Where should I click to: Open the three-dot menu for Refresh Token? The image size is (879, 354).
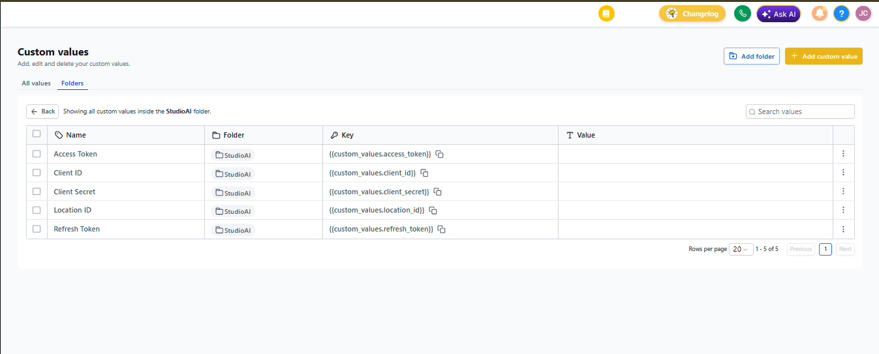[x=843, y=229]
